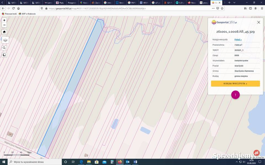Bookmark this page with the star
The width and height of the screenshot is (265, 165).
(222, 8)
